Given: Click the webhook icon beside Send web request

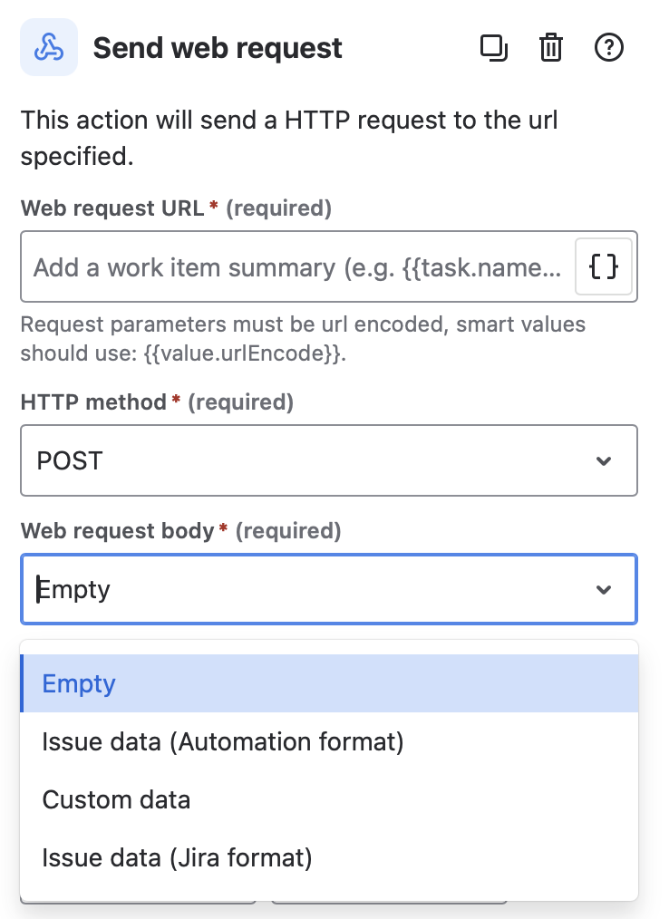Looking at the screenshot, I should pyautogui.click(x=49, y=47).
